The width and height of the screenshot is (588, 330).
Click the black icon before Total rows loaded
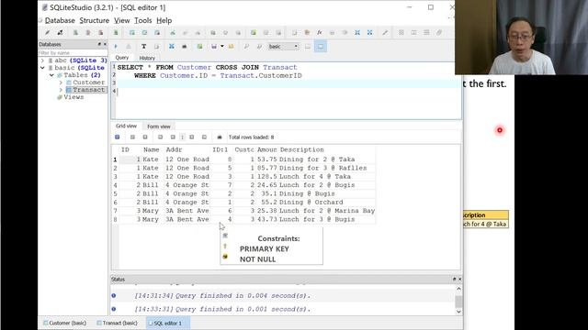pos(220,137)
